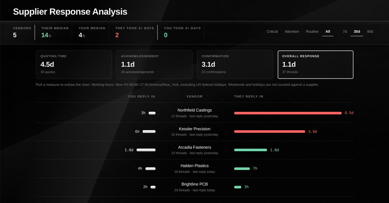Open the Northfield Castings vendor
Image resolution: width=389 pixels, height=203 pixels.
click(194, 110)
